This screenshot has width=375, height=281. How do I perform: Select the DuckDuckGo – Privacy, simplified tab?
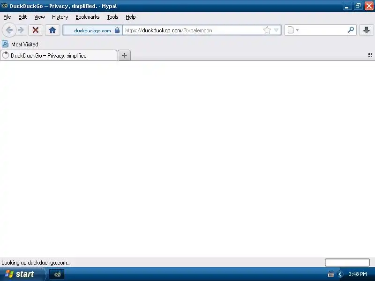coord(59,55)
